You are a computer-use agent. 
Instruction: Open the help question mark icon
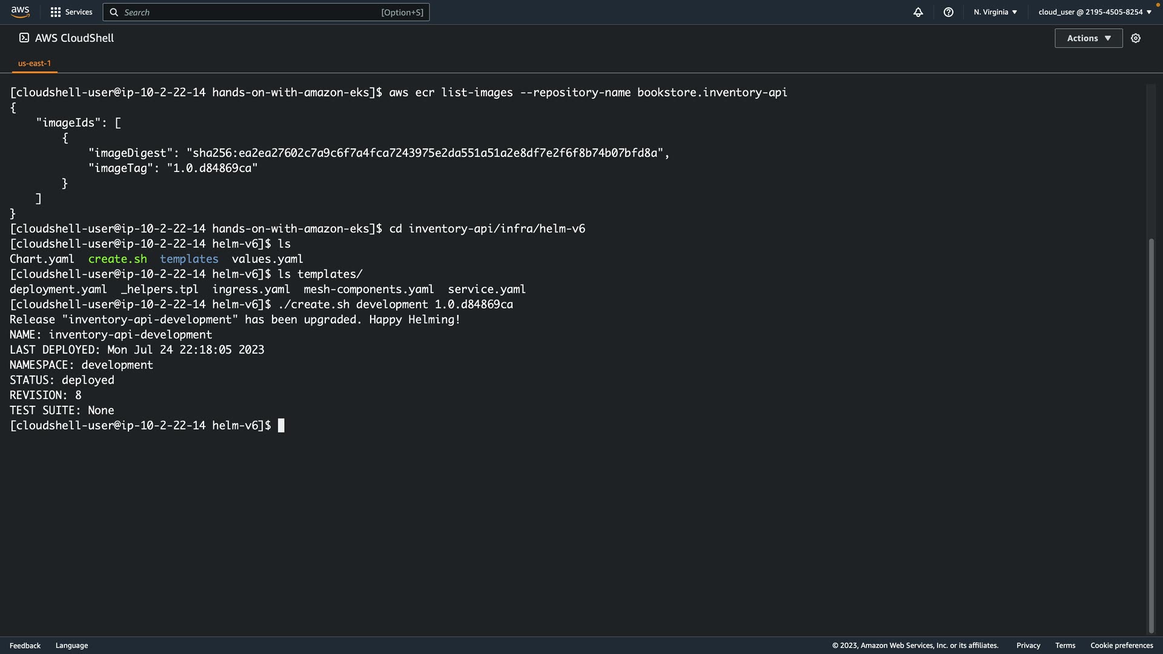coord(949,12)
